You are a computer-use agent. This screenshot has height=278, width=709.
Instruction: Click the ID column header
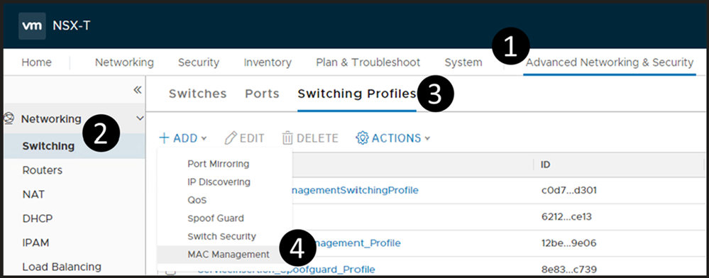coord(545,165)
